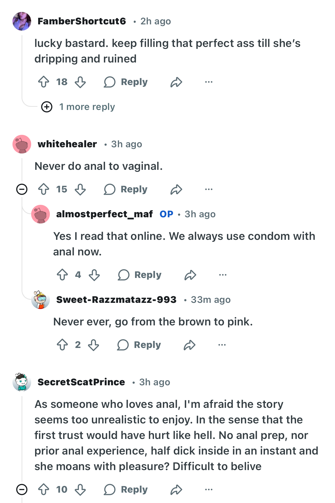The image size is (335, 503).
Task: Click FamberShortcut6's avatar picture
Action: point(22,21)
